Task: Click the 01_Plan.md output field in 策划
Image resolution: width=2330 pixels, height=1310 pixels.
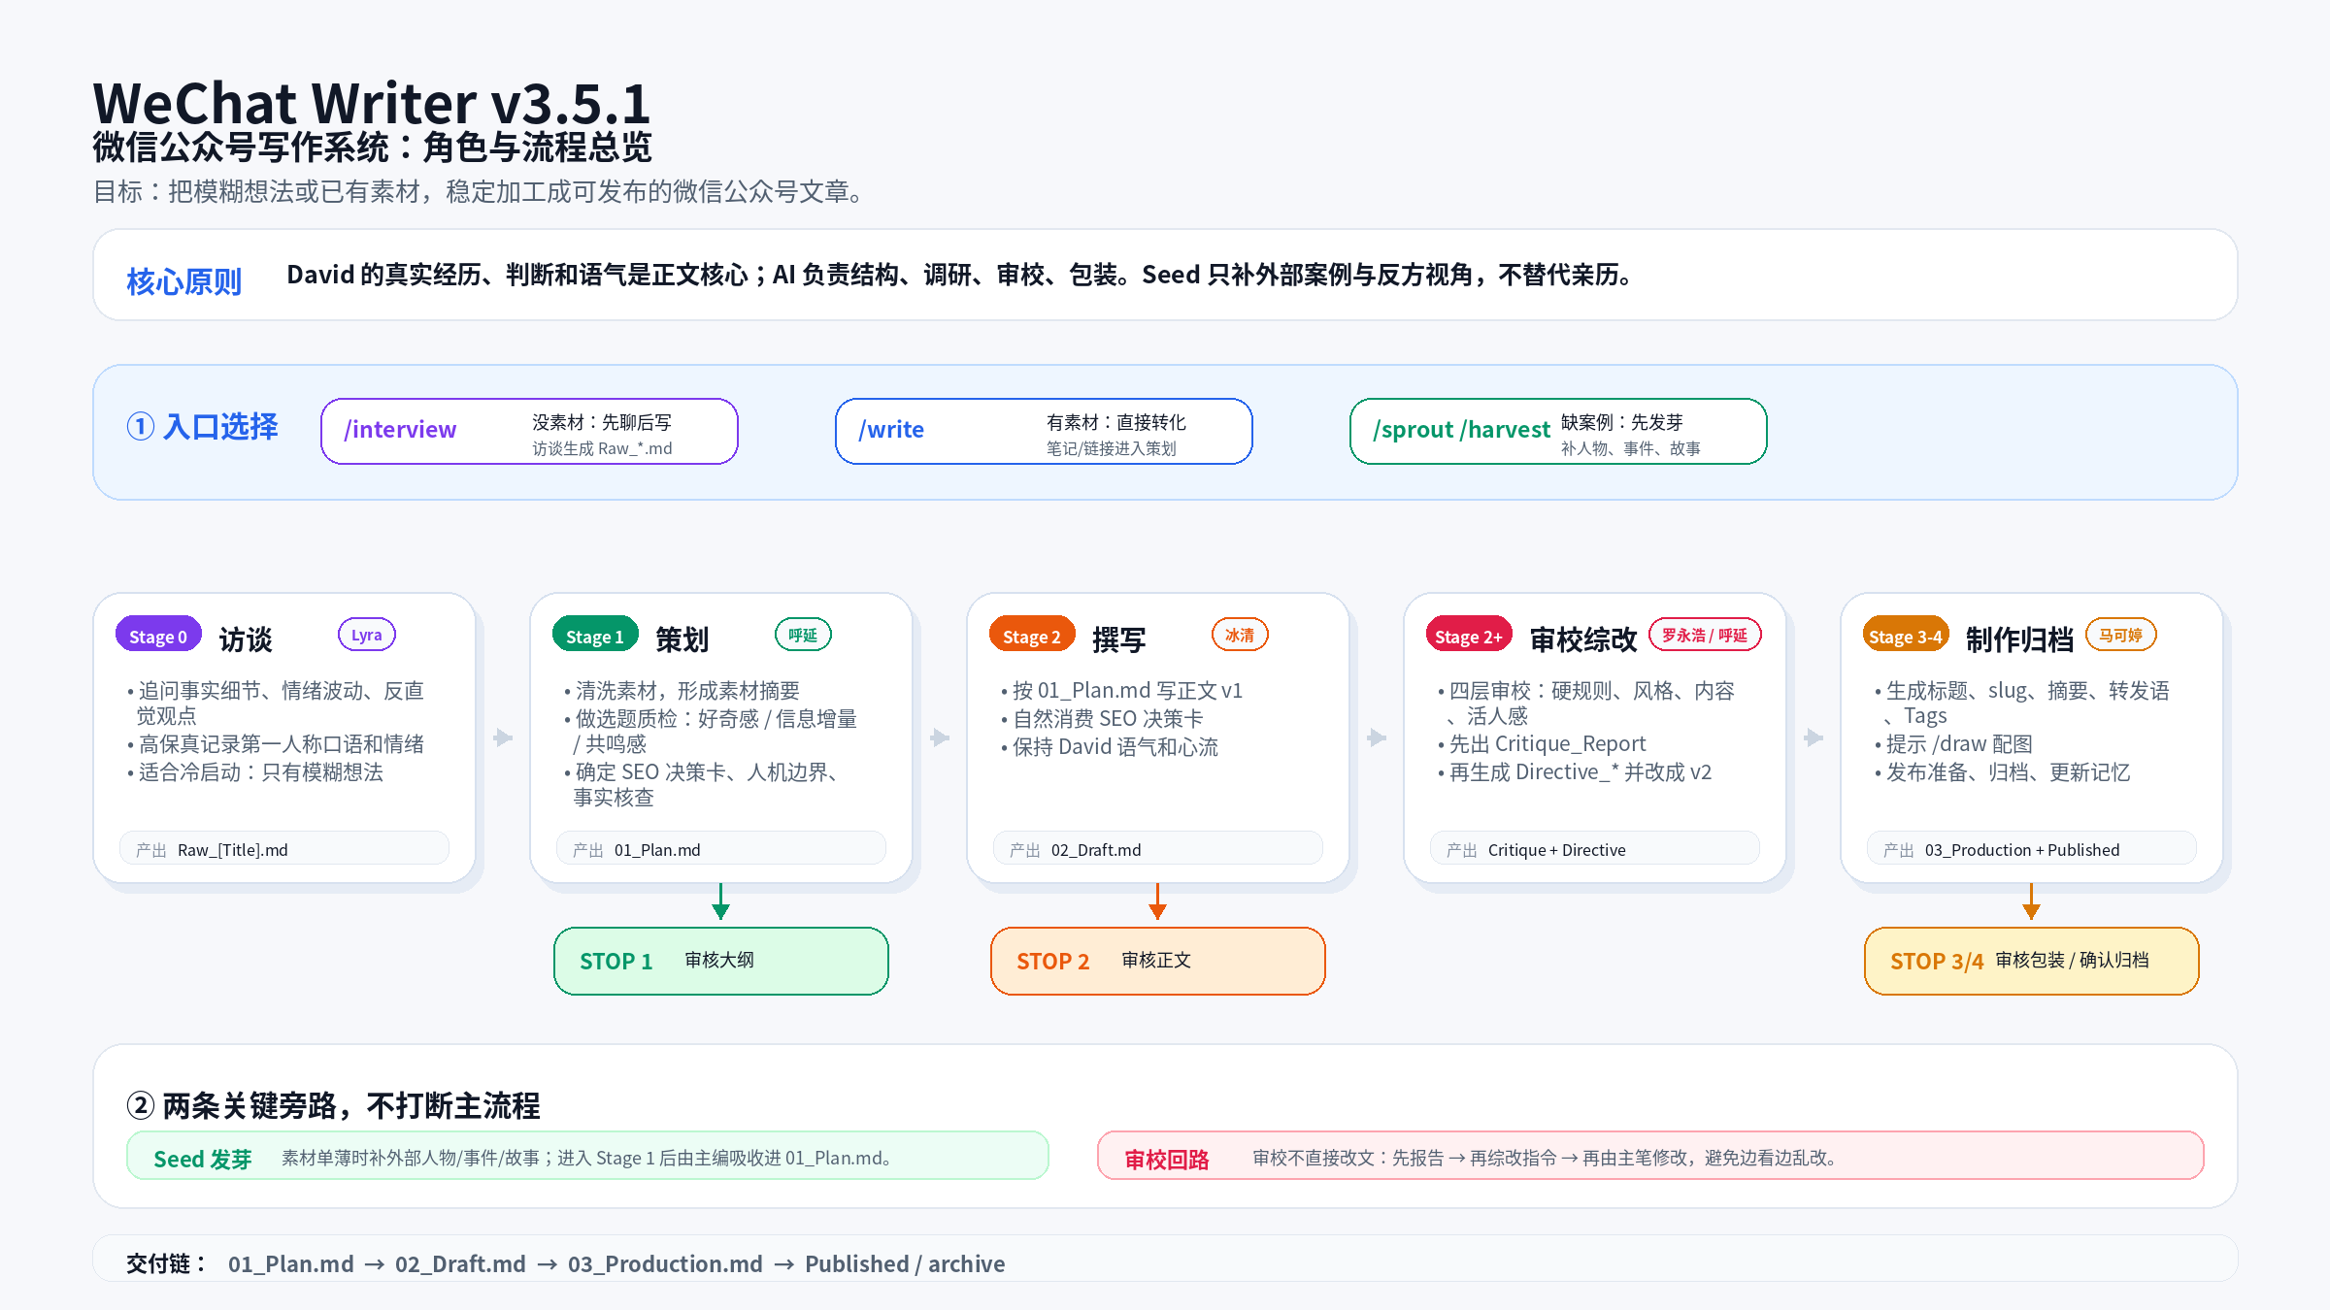Action: [x=721, y=849]
